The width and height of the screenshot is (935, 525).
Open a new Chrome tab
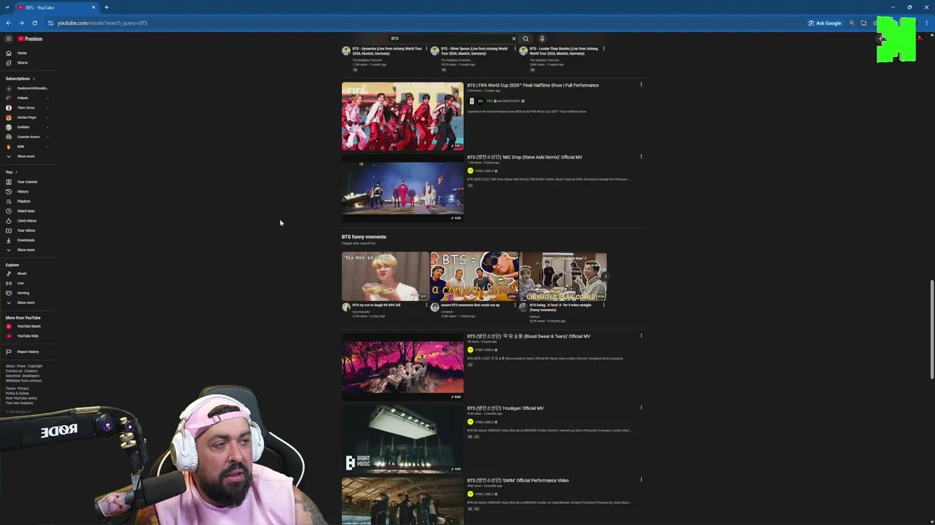[107, 7]
